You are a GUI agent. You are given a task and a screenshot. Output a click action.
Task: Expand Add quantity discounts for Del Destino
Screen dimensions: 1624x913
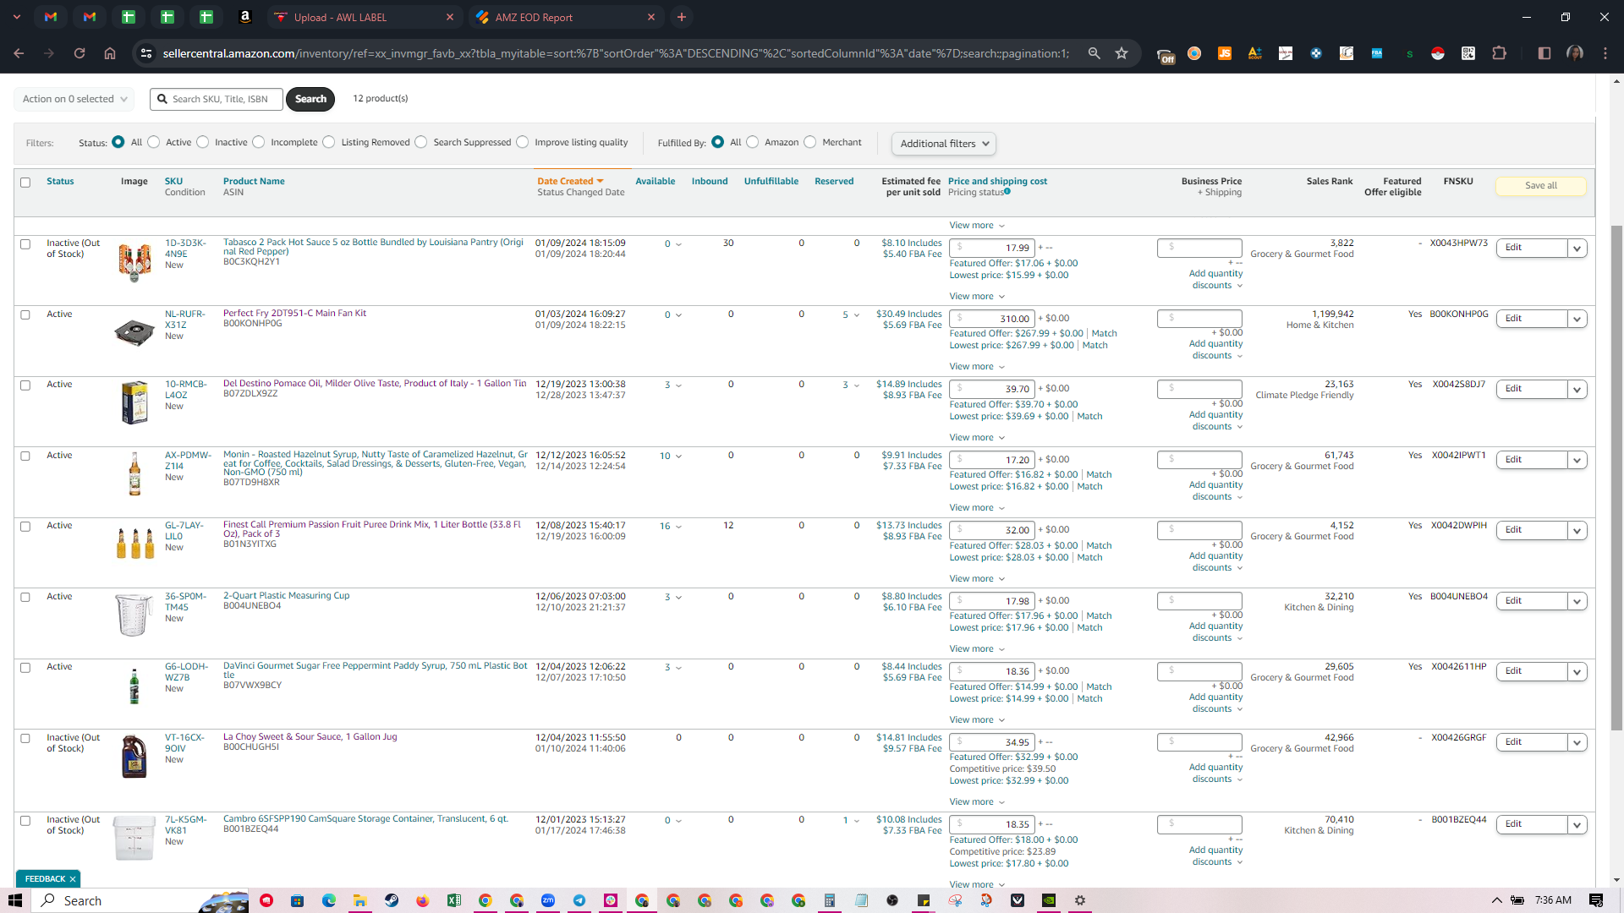click(x=1216, y=420)
